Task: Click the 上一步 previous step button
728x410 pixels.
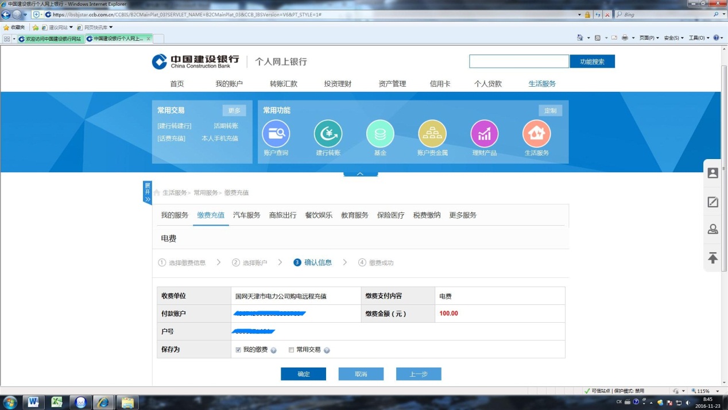Action: tap(419, 374)
